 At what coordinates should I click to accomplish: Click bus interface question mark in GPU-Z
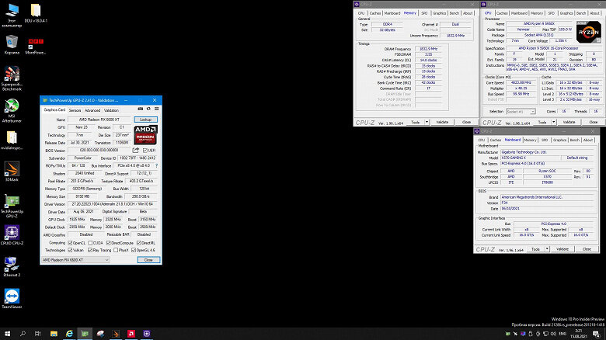[x=156, y=165]
